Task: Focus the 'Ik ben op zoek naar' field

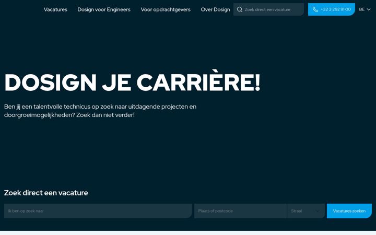Action: 98,211
